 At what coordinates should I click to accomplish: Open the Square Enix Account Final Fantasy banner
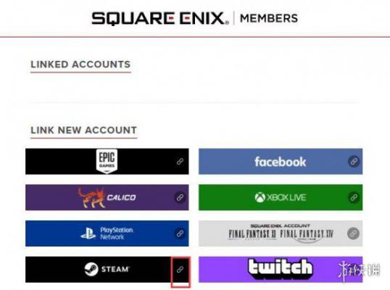tap(281, 233)
